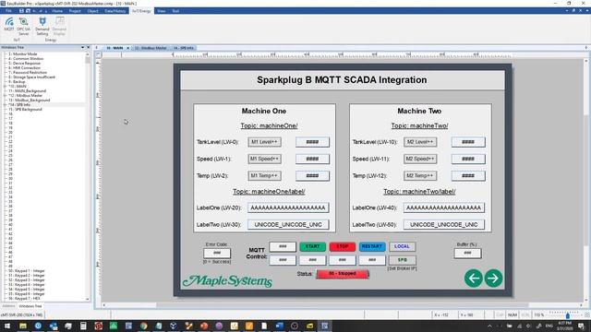Click the Maple Systems logo

(x=228, y=280)
